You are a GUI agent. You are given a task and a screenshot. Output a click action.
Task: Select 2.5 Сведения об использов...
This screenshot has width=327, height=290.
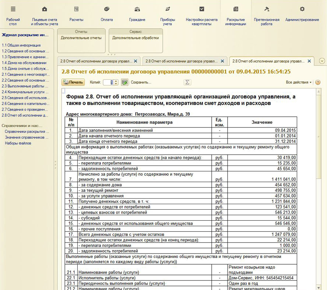click(x=25, y=98)
